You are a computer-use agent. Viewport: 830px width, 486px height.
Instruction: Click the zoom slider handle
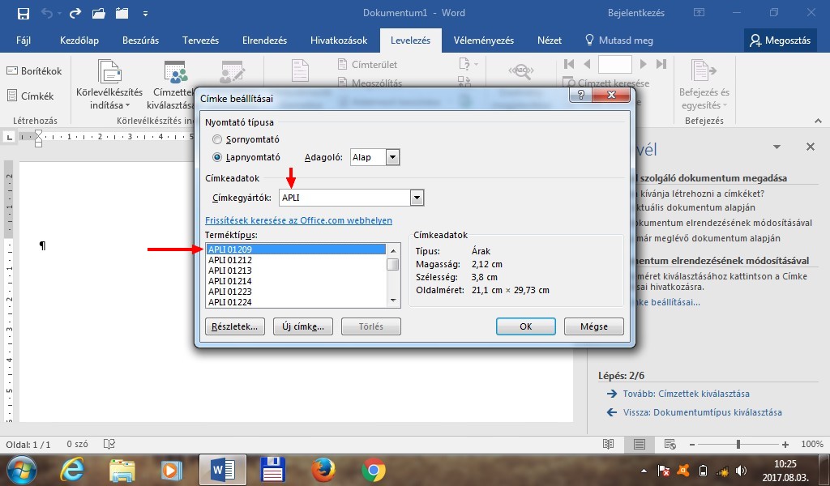738,444
